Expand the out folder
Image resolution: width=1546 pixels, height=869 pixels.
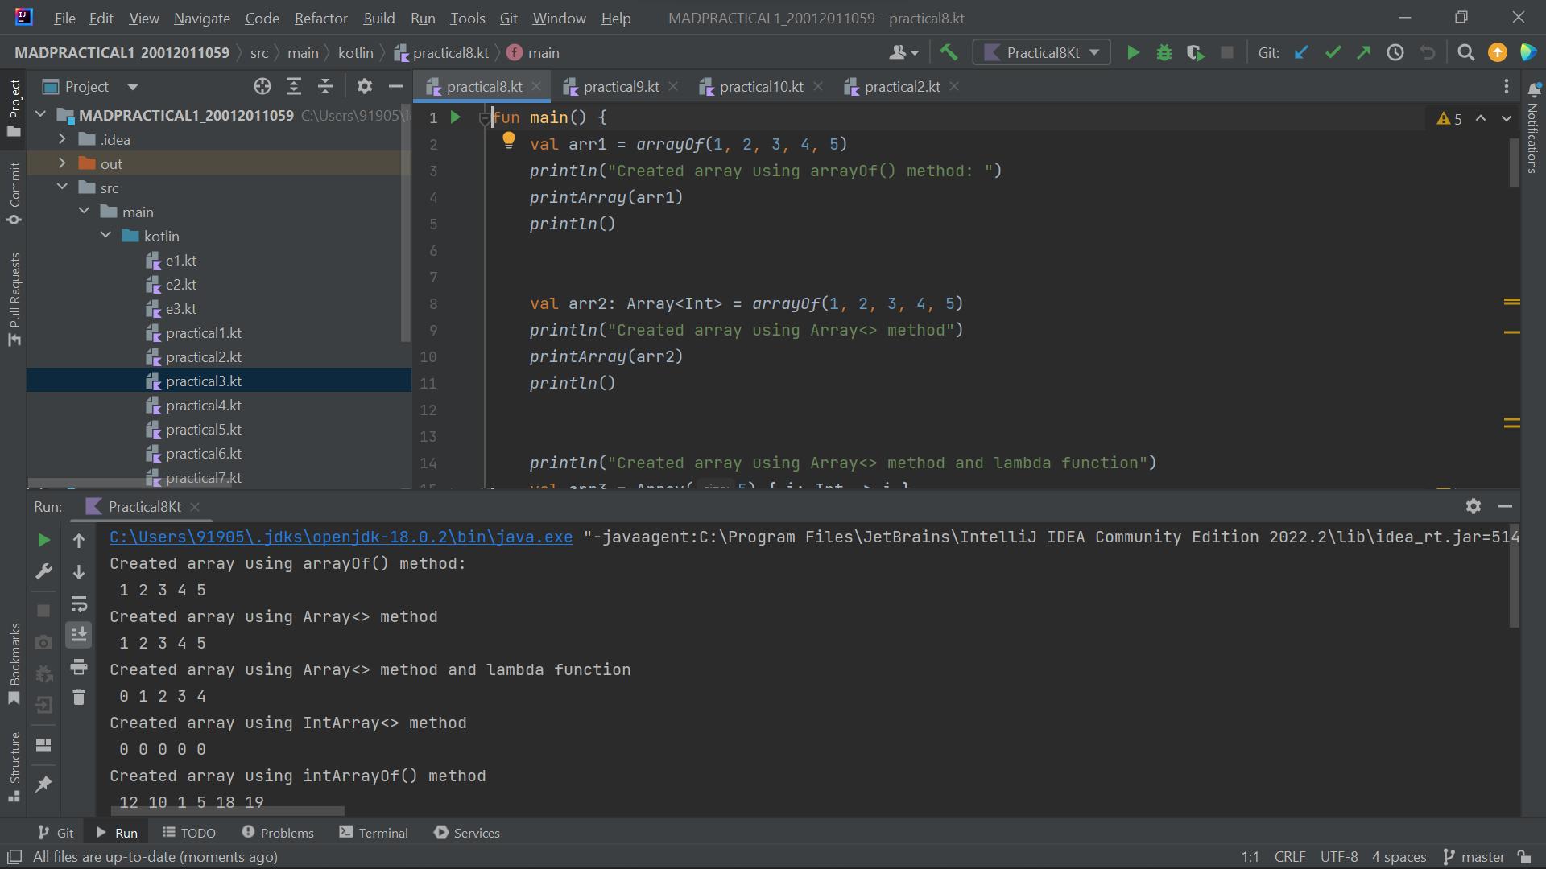[x=62, y=163]
